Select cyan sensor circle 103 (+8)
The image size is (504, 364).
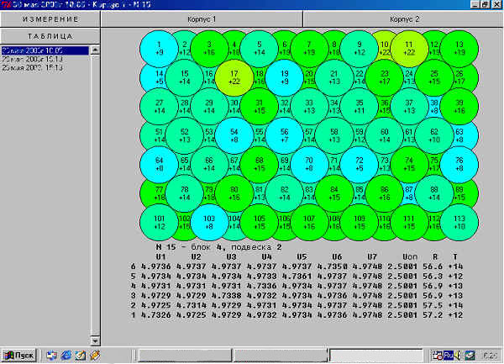[x=209, y=223]
